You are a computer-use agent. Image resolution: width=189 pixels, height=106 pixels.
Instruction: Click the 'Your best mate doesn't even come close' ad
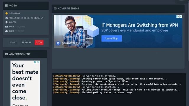point(25,83)
